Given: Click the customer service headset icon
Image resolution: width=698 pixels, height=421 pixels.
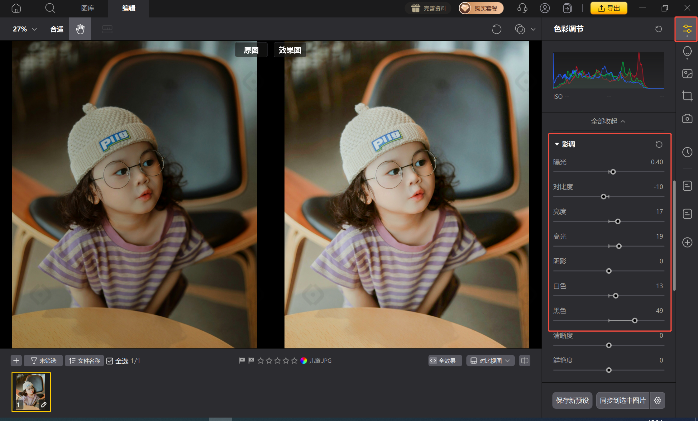Looking at the screenshot, I should pyautogui.click(x=522, y=8).
